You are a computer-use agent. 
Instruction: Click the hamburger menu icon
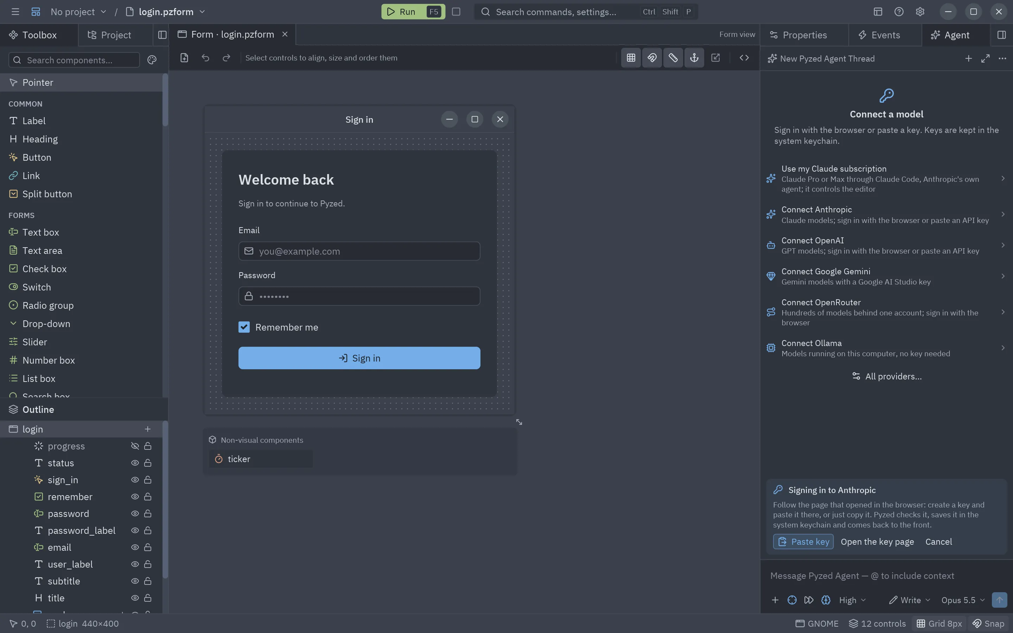point(15,12)
